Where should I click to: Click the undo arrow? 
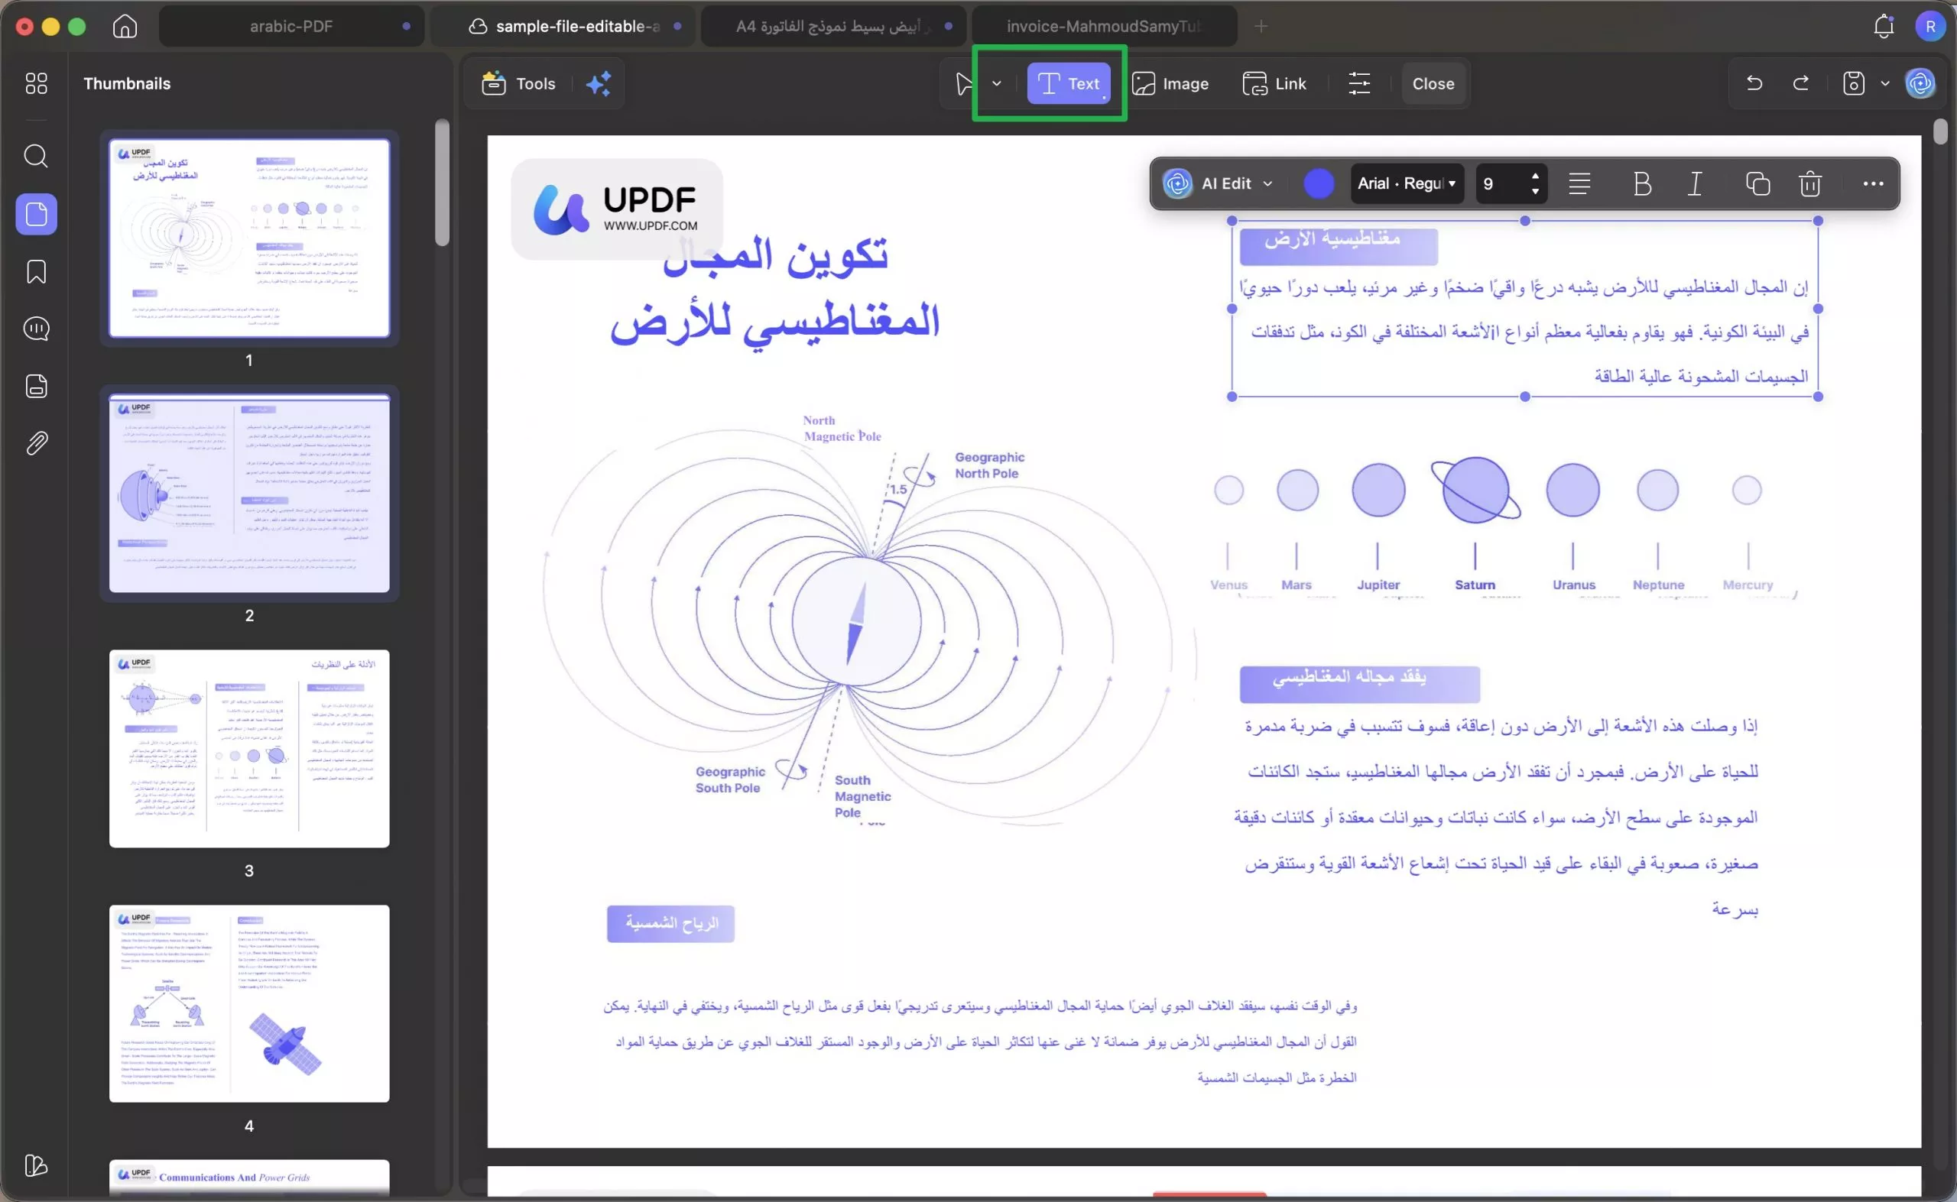[1754, 83]
